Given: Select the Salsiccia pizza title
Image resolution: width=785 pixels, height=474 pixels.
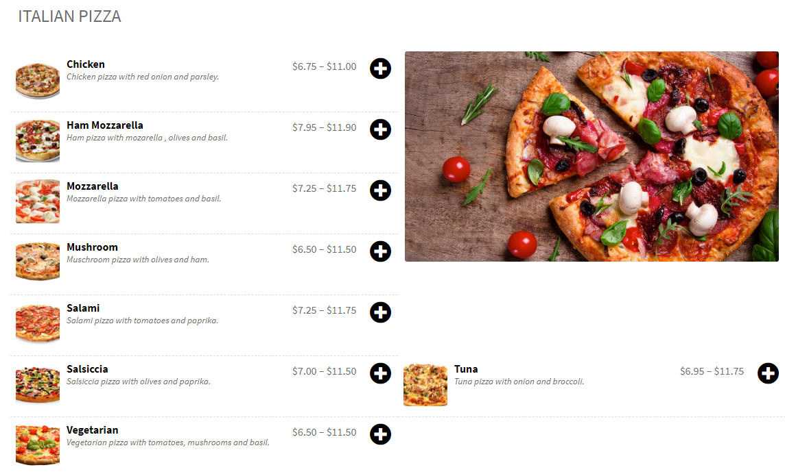Looking at the screenshot, I should [87, 369].
